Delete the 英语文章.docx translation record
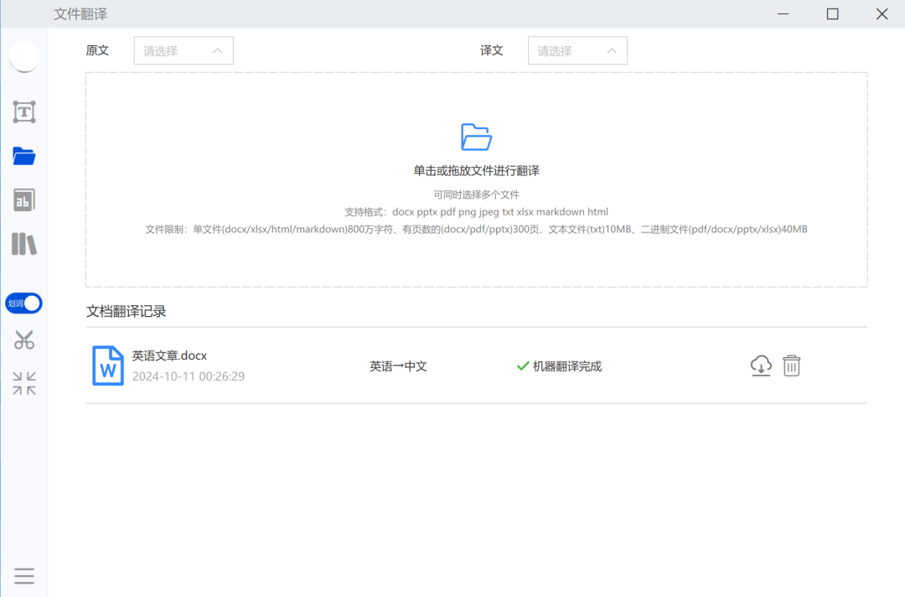 [790, 366]
